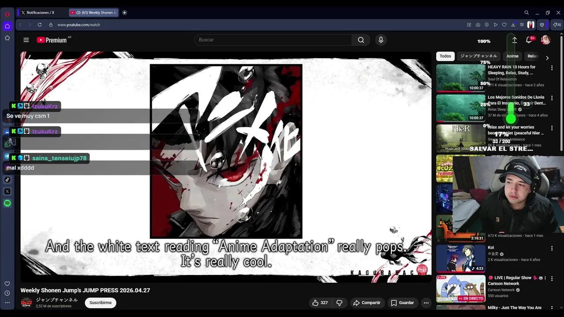Go back to previous page

pos(20,25)
